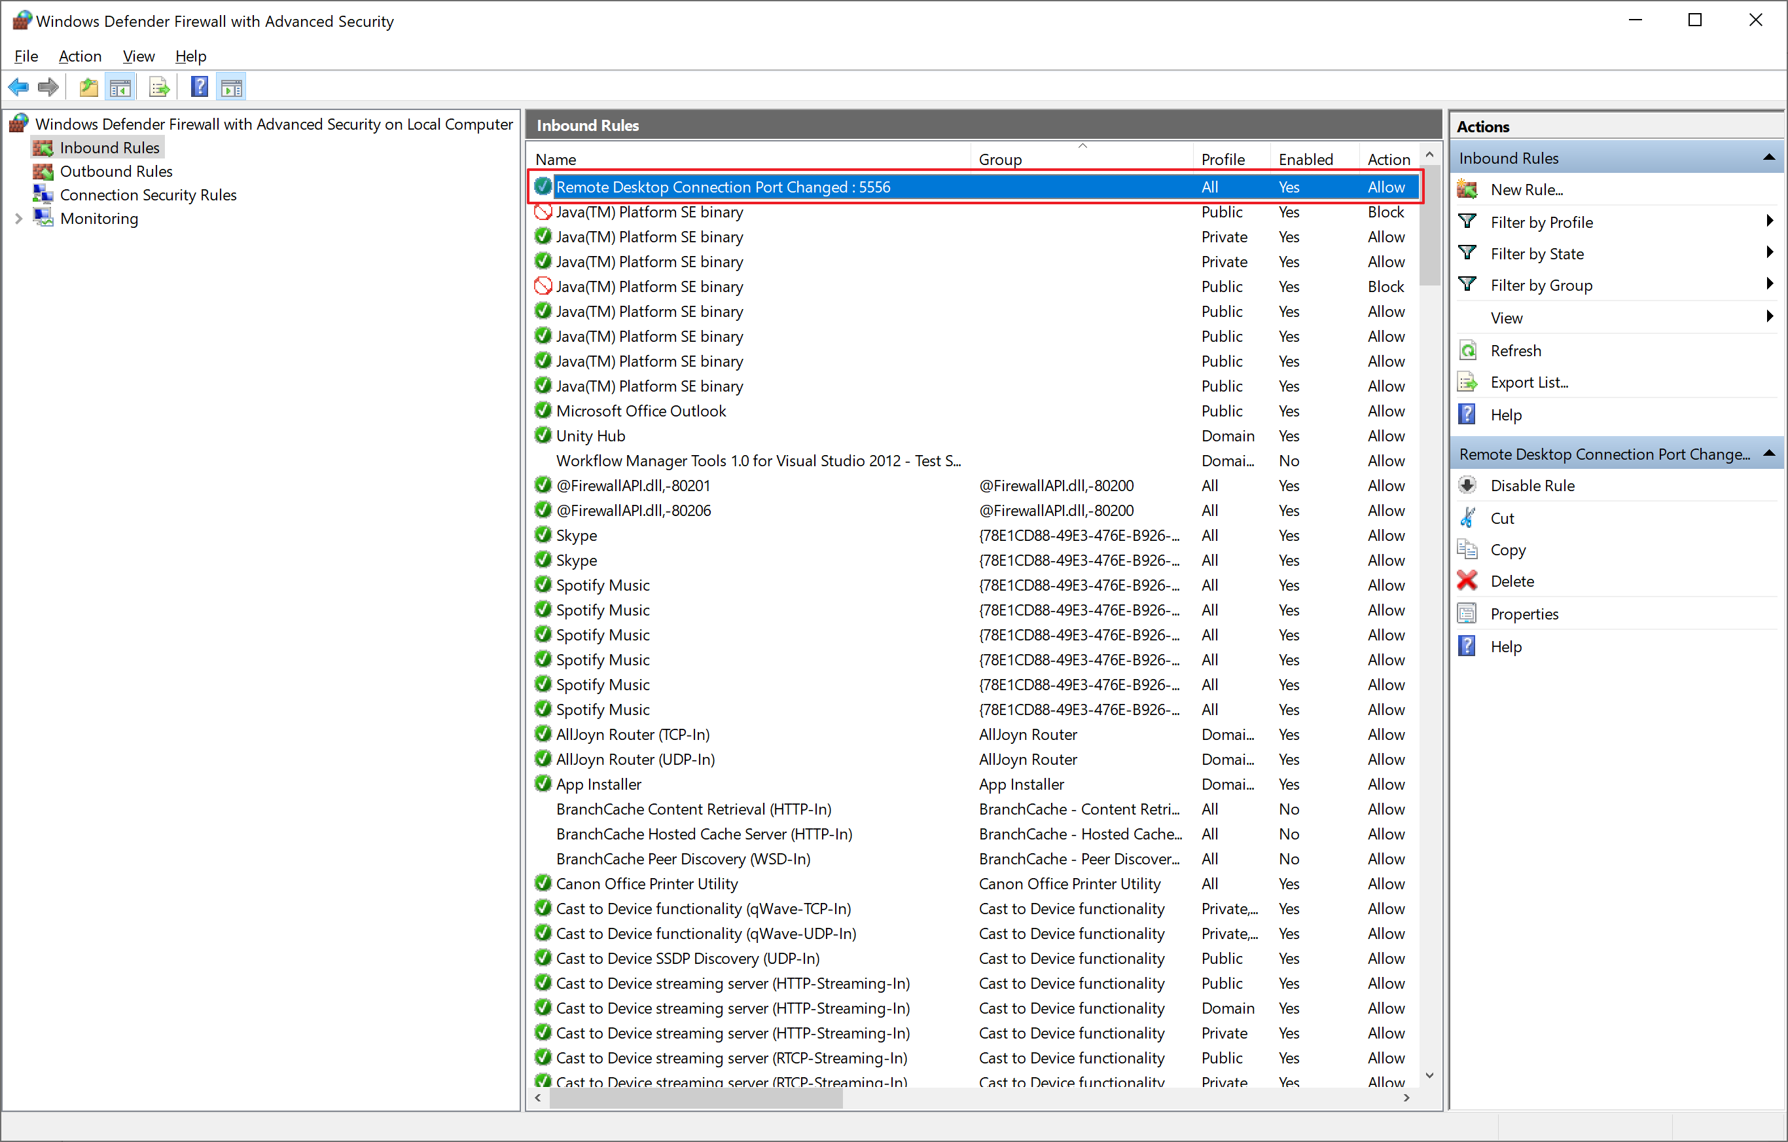Open the View menu in menu bar

click(138, 56)
